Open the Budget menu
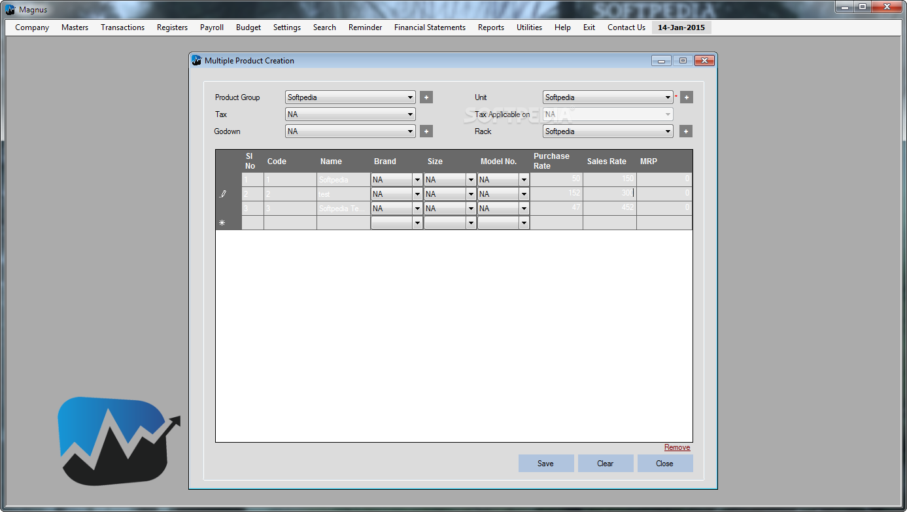The height and width of the screenshot is (512, 907). coord(248,27)
